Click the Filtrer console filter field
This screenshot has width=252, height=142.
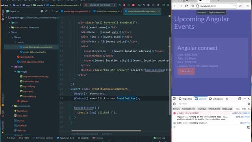click(x=212, y=104)
